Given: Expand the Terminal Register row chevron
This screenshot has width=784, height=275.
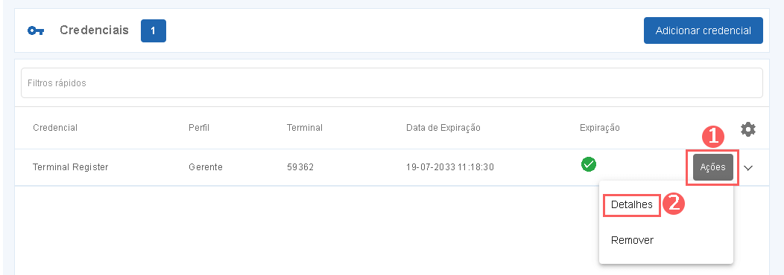Looking at the screenshot, I should pyautogui.click(x=748, y=168).
